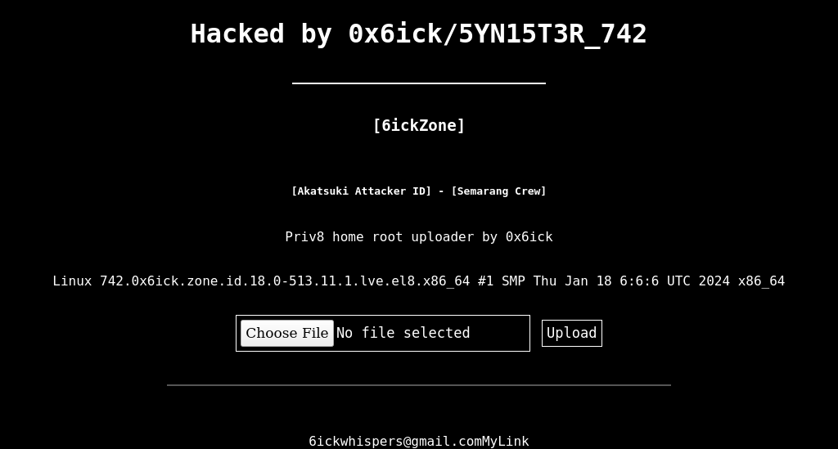Click the 'No file selected' label
The height and width of the screenshot is (449, 838).
[403, 333]
